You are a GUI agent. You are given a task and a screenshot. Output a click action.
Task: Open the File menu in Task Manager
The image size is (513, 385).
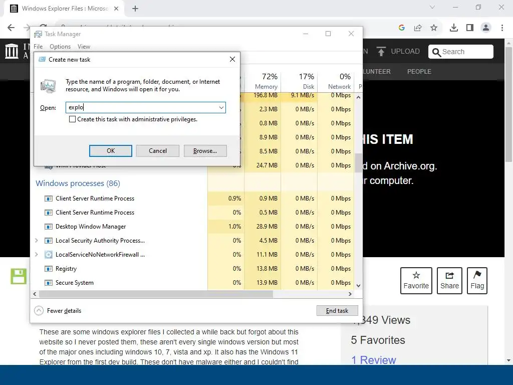click(38, 47)
